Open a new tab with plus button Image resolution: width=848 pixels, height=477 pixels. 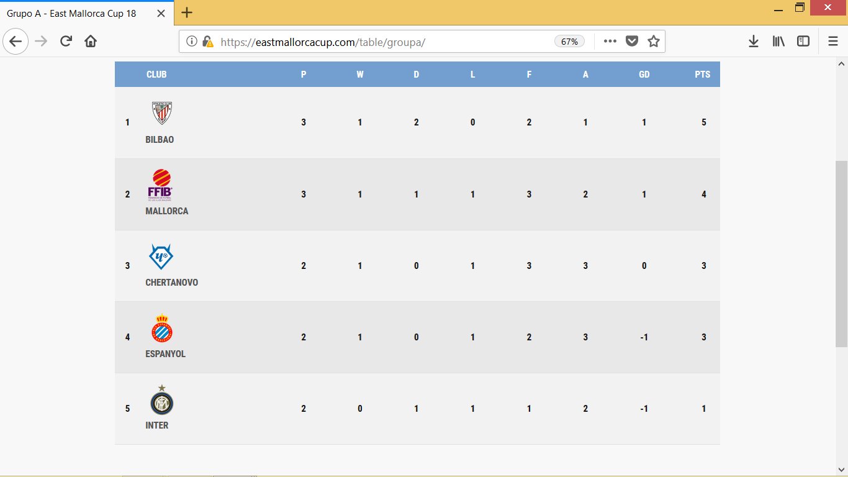pos(187,12)
